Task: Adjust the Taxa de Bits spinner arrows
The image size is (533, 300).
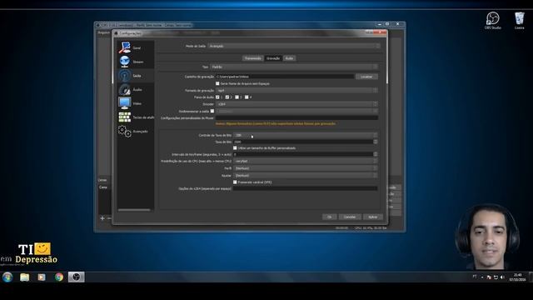Action: click(376, 142)
